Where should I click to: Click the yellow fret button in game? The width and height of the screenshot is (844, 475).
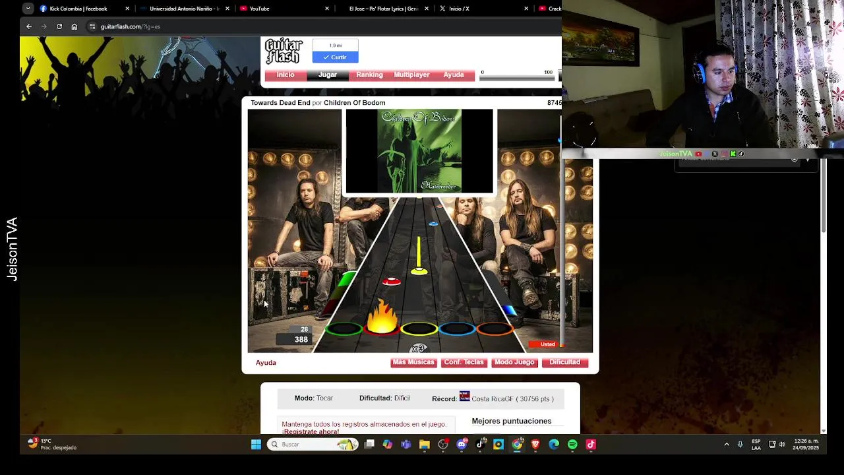pos(419,329)
